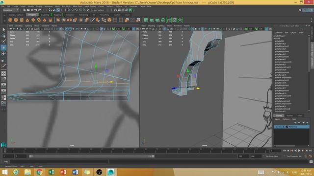Switch to Render tab in Layer Editor
Viewport: 314px width, 176px height.
(289, 116)
